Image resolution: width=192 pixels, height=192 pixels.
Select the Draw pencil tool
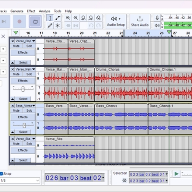click(x=50, y=25)
